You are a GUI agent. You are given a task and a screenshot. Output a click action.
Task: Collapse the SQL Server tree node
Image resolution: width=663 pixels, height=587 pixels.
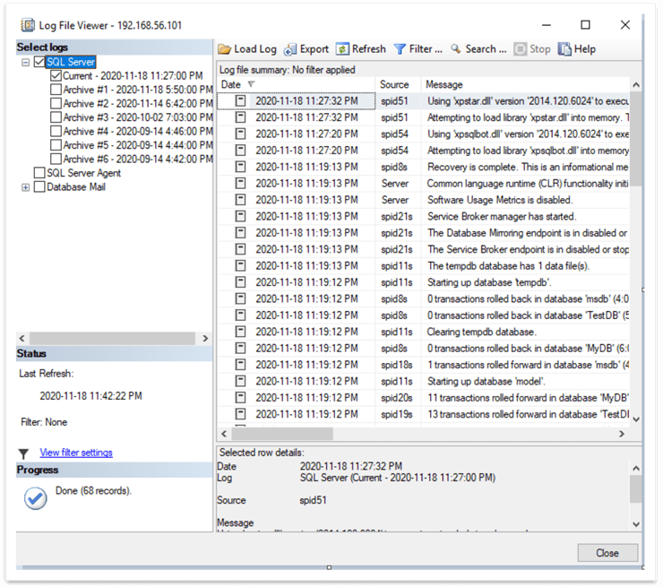26,62
